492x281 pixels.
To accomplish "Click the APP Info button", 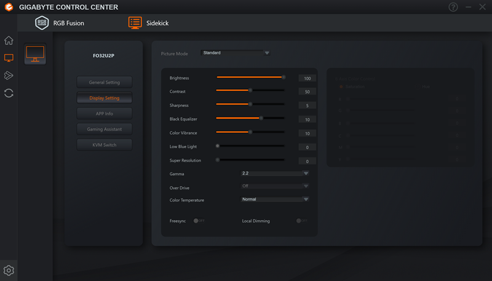I will [104, 113].
